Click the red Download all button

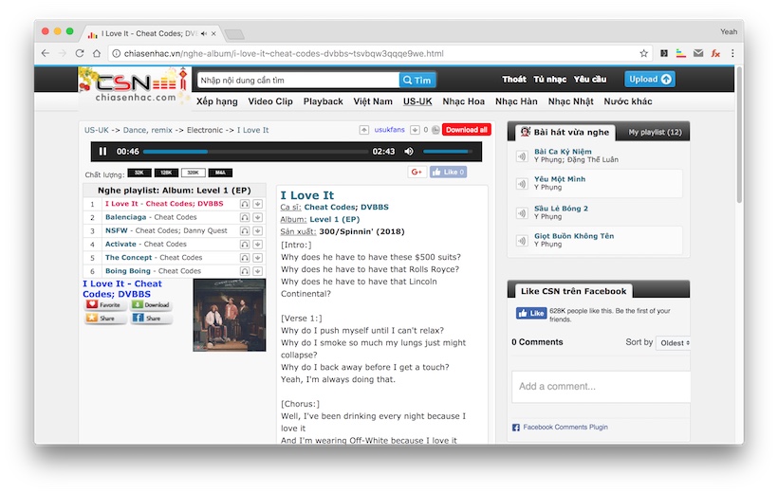tap(467, 130)
